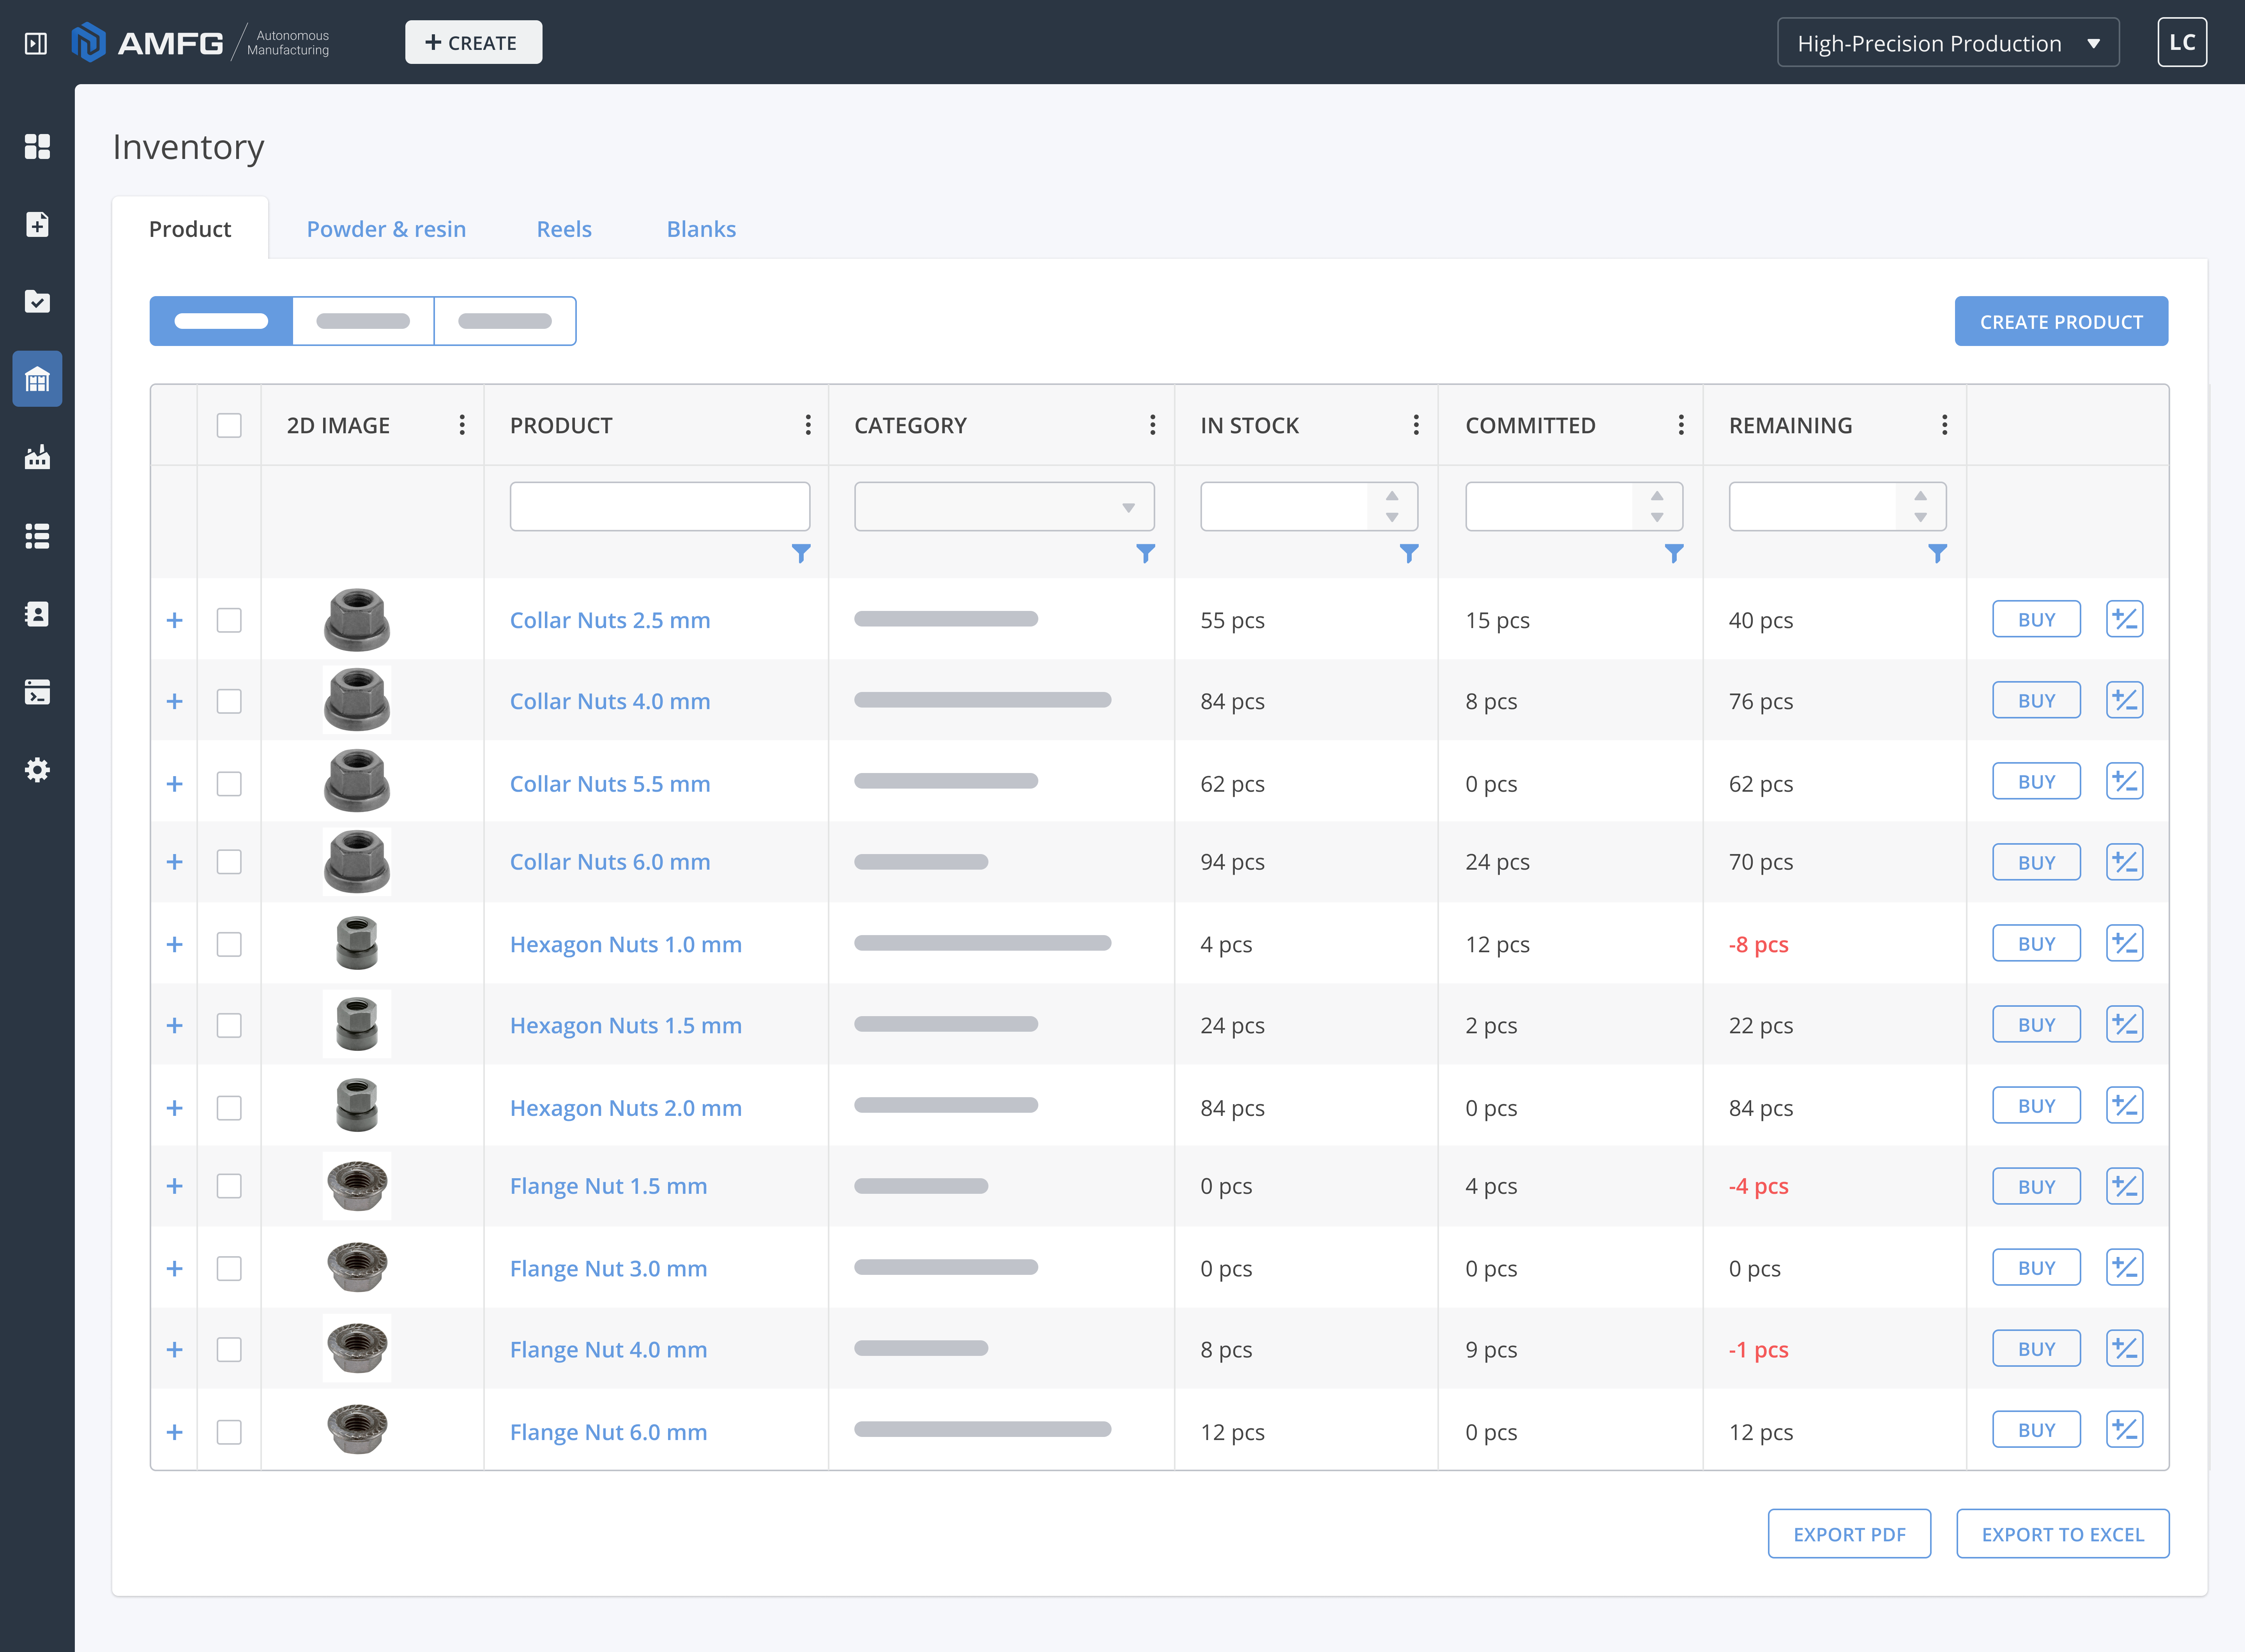Click the factory production sidebar icon
The width and height of the screenshot is (2245, 1652).
point(37,457)
